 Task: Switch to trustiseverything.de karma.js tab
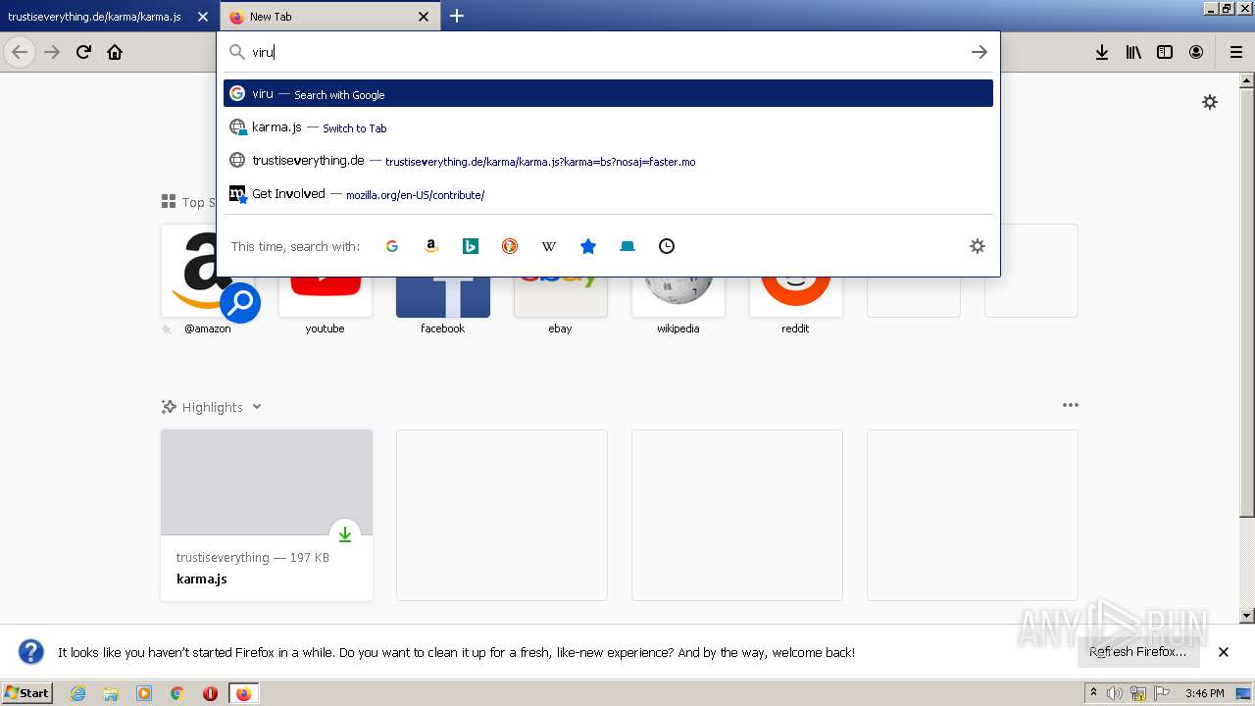tap(95, 17)
